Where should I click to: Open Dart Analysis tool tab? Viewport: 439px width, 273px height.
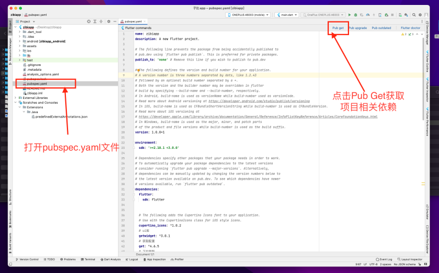(111, 260)
